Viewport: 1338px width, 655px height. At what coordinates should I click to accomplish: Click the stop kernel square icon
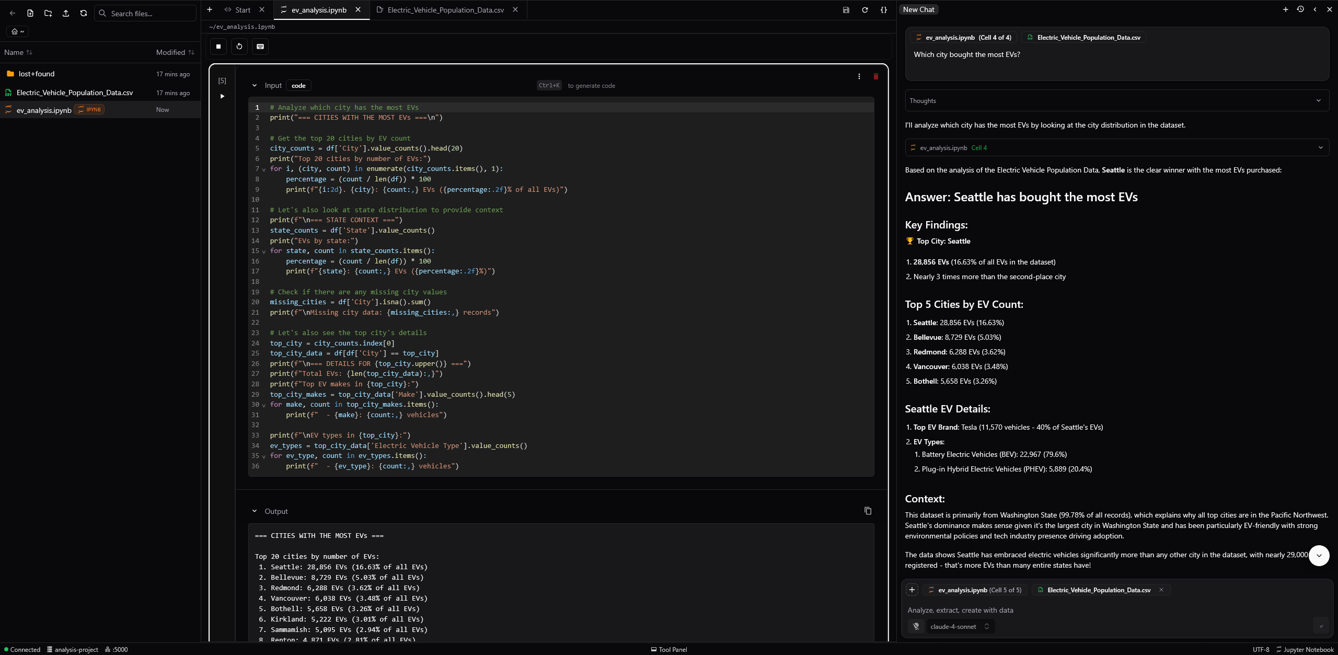point(218,47)
